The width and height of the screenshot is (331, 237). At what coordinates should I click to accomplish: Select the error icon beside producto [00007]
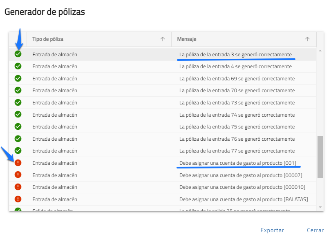coord(18,175)
